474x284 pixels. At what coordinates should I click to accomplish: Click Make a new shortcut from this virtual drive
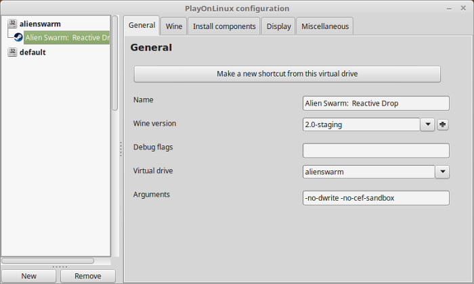(287, 74)
